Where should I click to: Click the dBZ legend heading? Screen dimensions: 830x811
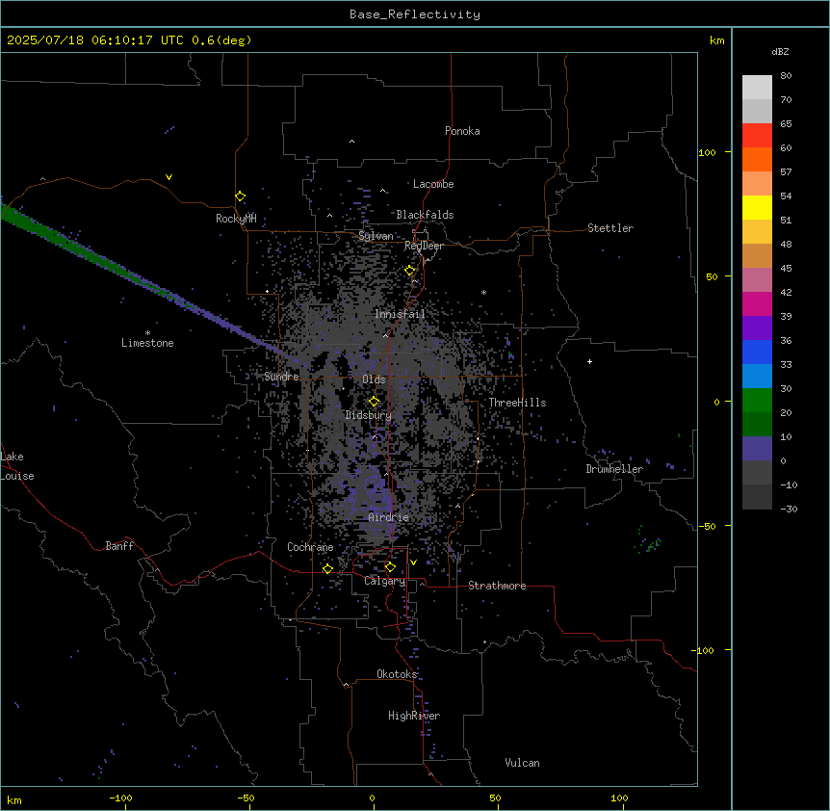coord(780,52)
